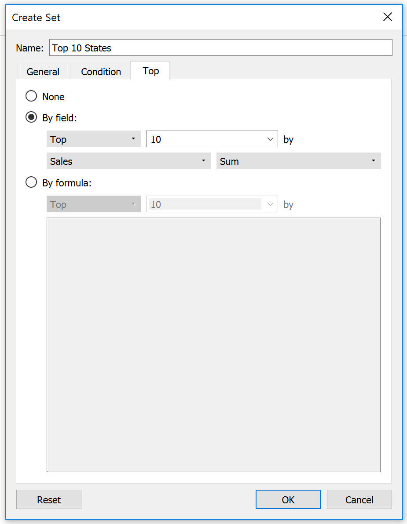Open the count combo box showing 10 under By field
Viewport: 407px width, 524px height.
pyautogui.click(x=212, y=139)
